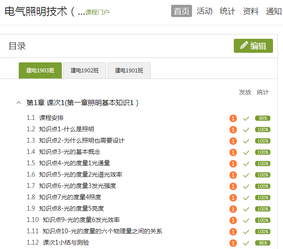Go to the 统计 page in top navigation
Image resolution: width=283 pixels, height=249 pixels.
coord(228,11)
